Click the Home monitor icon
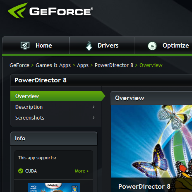 tap(25, 46)
